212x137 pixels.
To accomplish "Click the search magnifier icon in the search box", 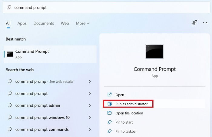I will click(x=9, y=7).
